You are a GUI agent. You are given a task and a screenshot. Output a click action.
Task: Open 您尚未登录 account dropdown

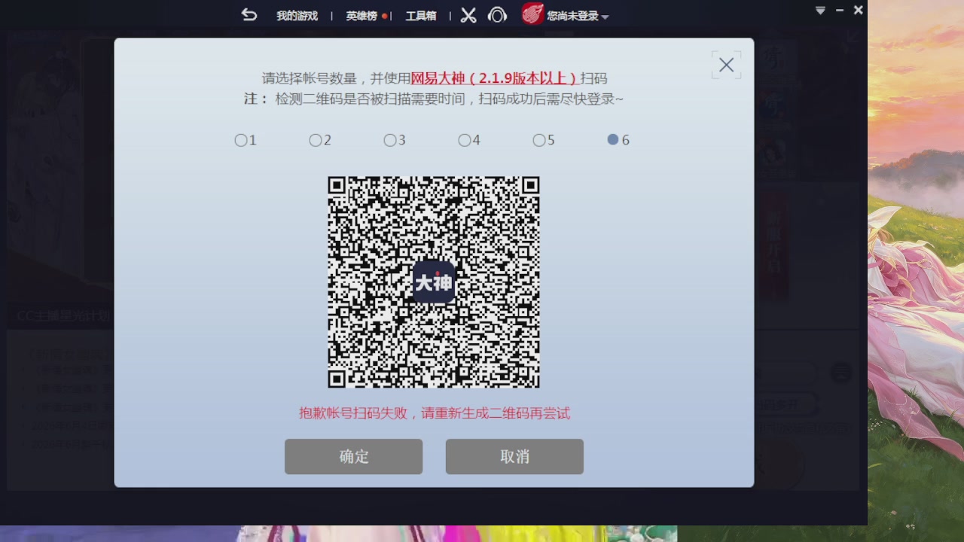pyautogui.click(x=578, y=16)
